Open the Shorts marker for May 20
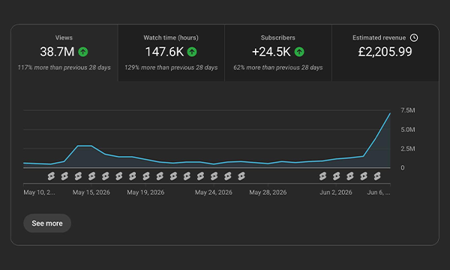Image resolution: width=450 pixels, height=270 pixels. (160, 176)
